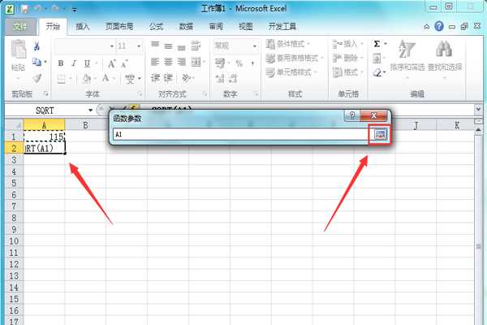Viewport: 487px width, 325px height.
Task: Toggle Underline formatting
Action: pyautogui.click(x=88, y=63)
